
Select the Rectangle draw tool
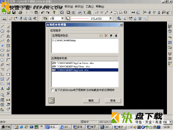point(2,55)
